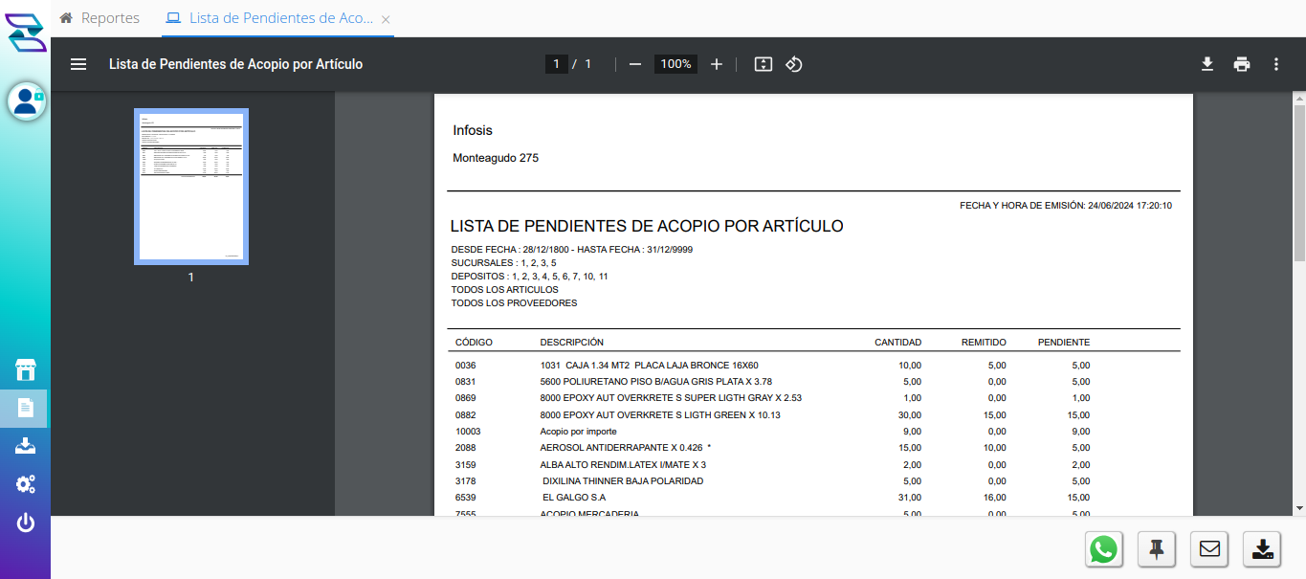Click ALBA ALTO RENDIM.LATEX I/MATE X 3 row
The width and height of the screenshot is (1306, 579).
tap(773, 465)
